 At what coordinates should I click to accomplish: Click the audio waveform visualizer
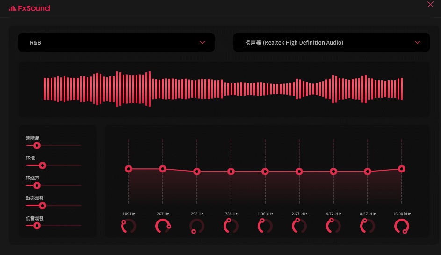(x=224, y=89)
